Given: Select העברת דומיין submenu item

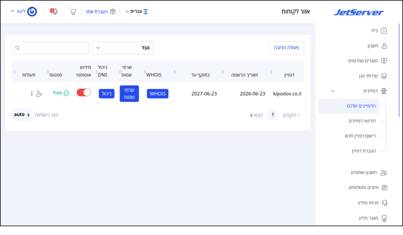Looking at the screenshot, I should (364, 151).
